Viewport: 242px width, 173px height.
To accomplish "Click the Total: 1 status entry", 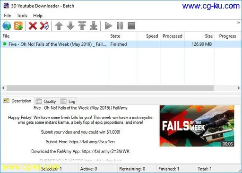I will point(205,169).
